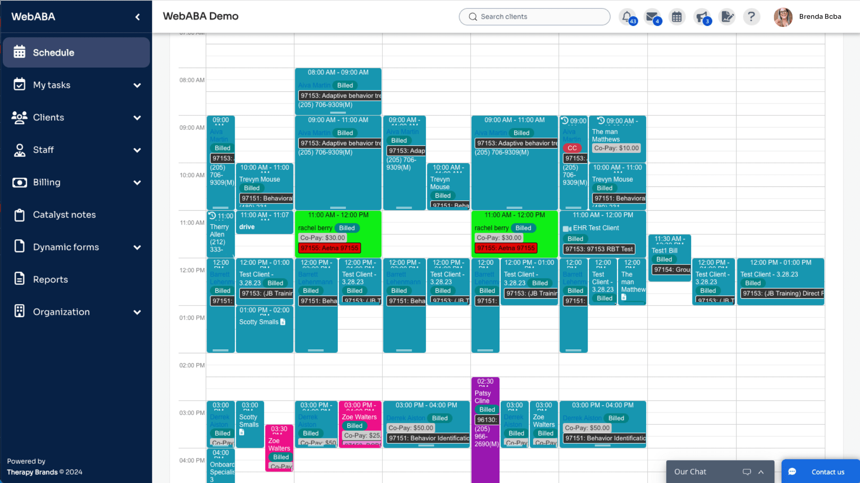Expand the Billing menu chevron

[x=137, y=182]
